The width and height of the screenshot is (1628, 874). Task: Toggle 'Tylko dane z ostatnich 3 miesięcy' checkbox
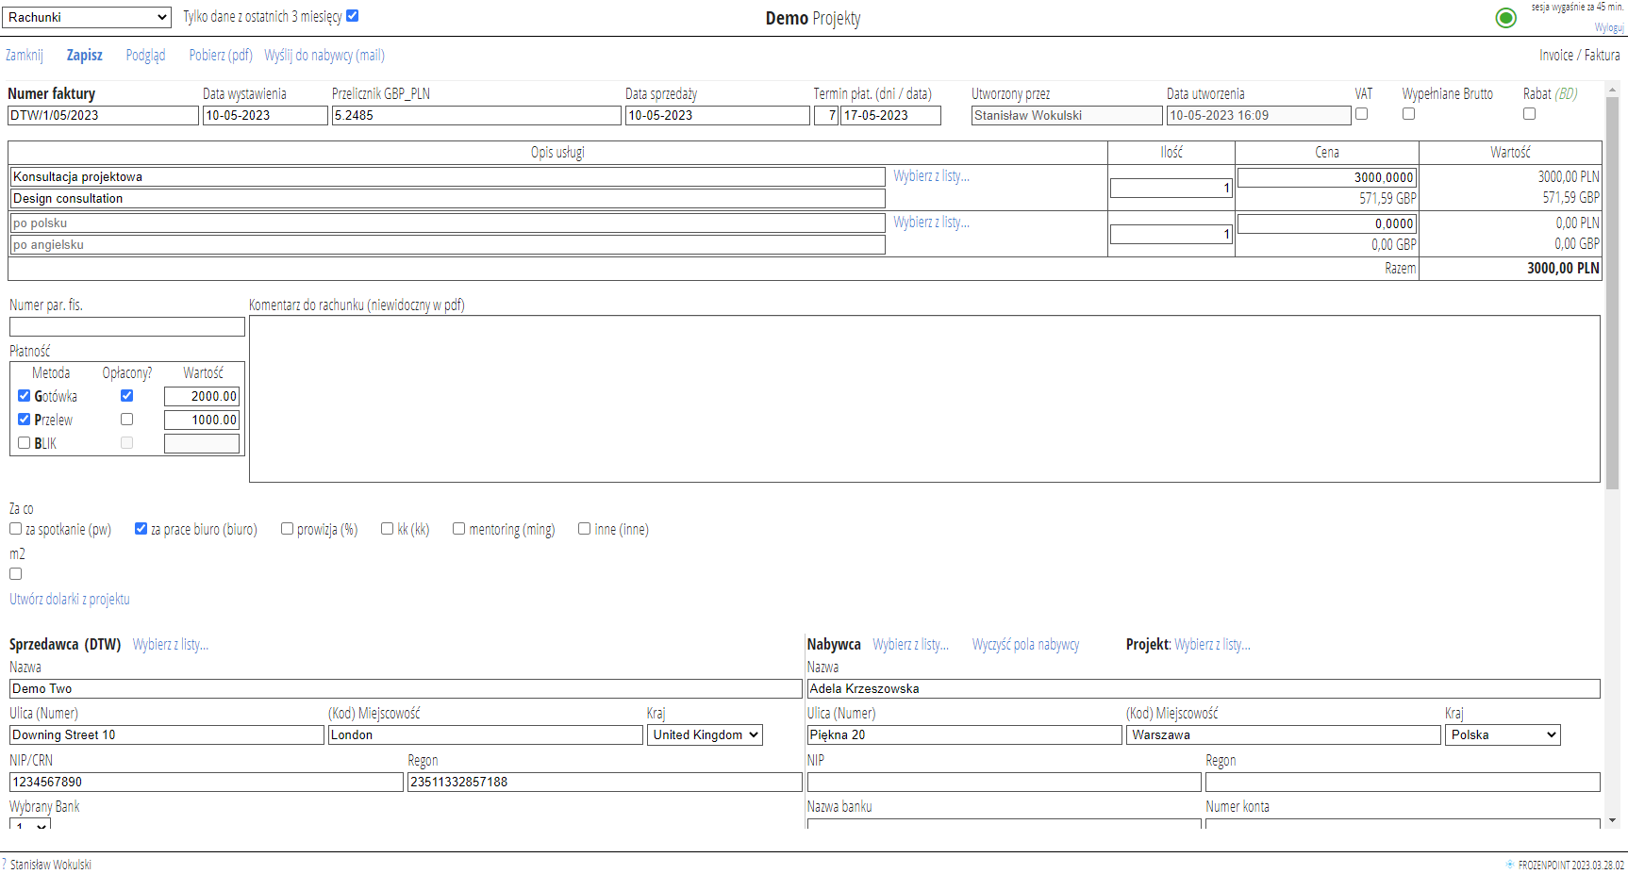[x=353, y=16]
